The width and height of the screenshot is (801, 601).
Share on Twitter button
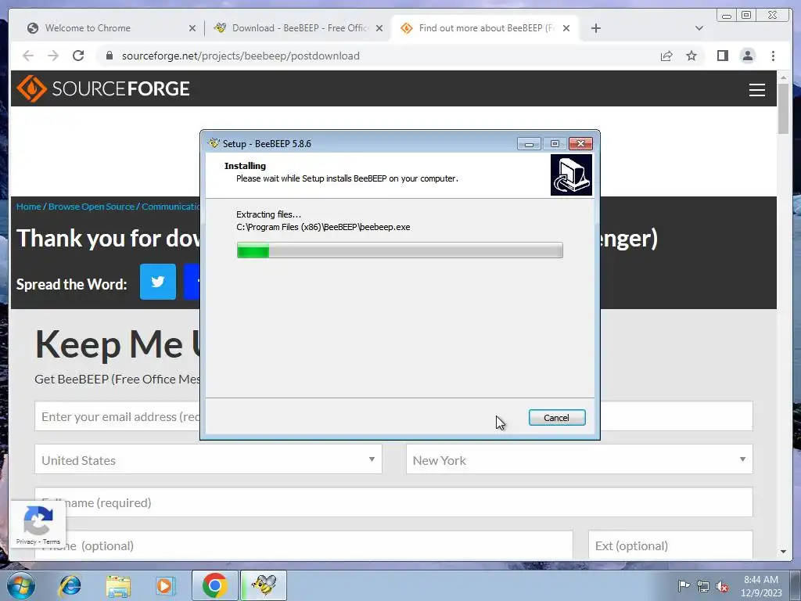click(158, 282)
